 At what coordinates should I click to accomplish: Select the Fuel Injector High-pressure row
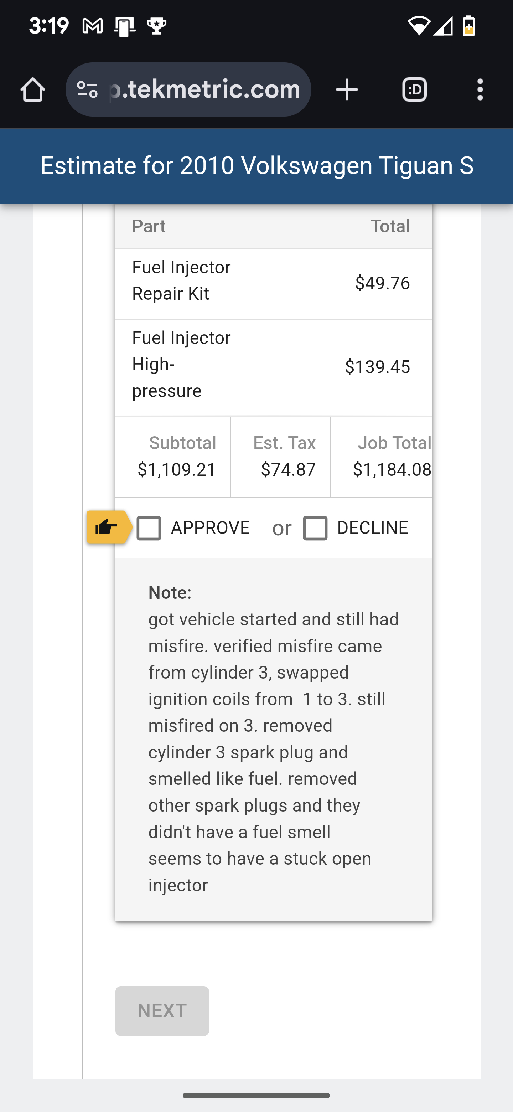click(274, 367)
